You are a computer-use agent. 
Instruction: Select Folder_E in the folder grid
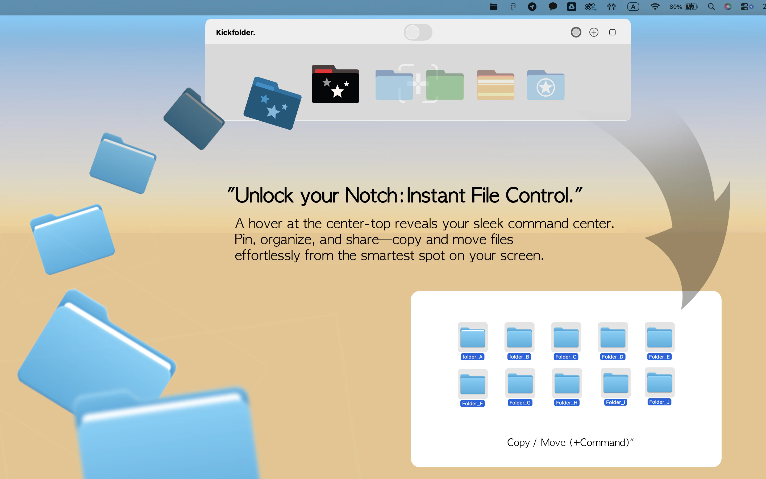tap(659, 338)
